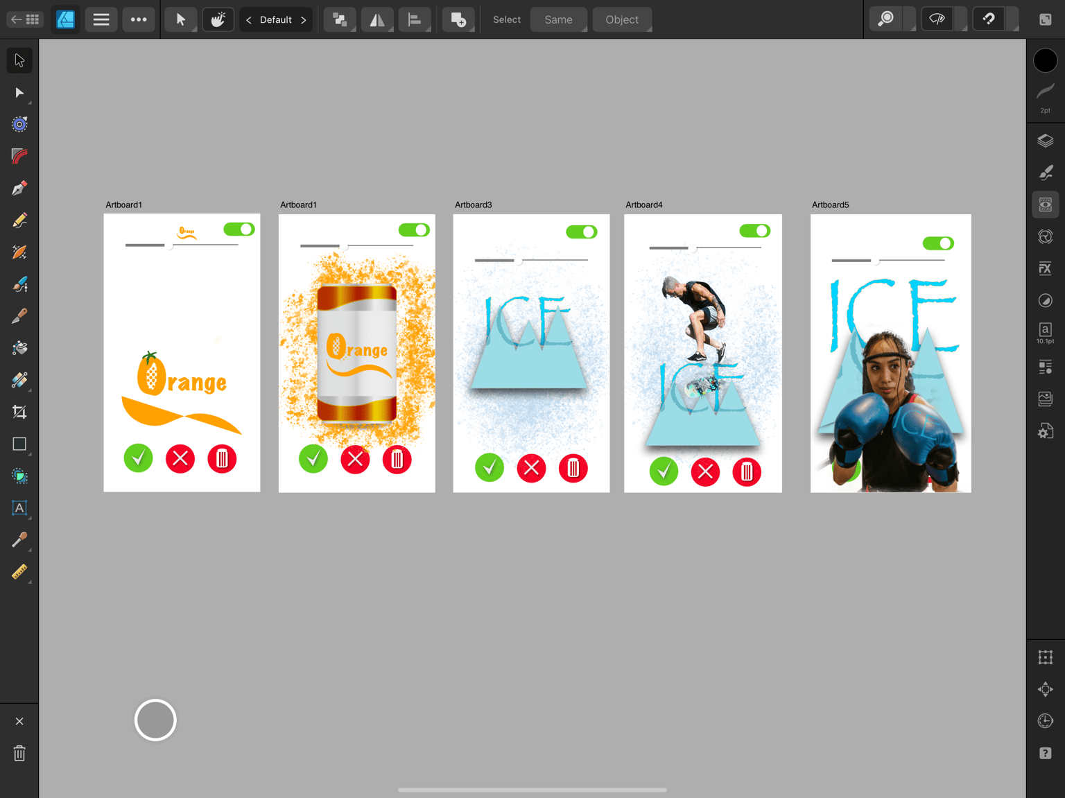
Task: Show the help question mark overlay
Action: 1046,753
